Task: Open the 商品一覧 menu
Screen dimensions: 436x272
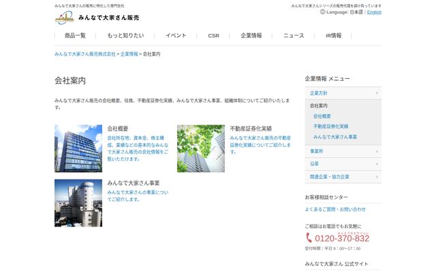Action: coord(75,35)
